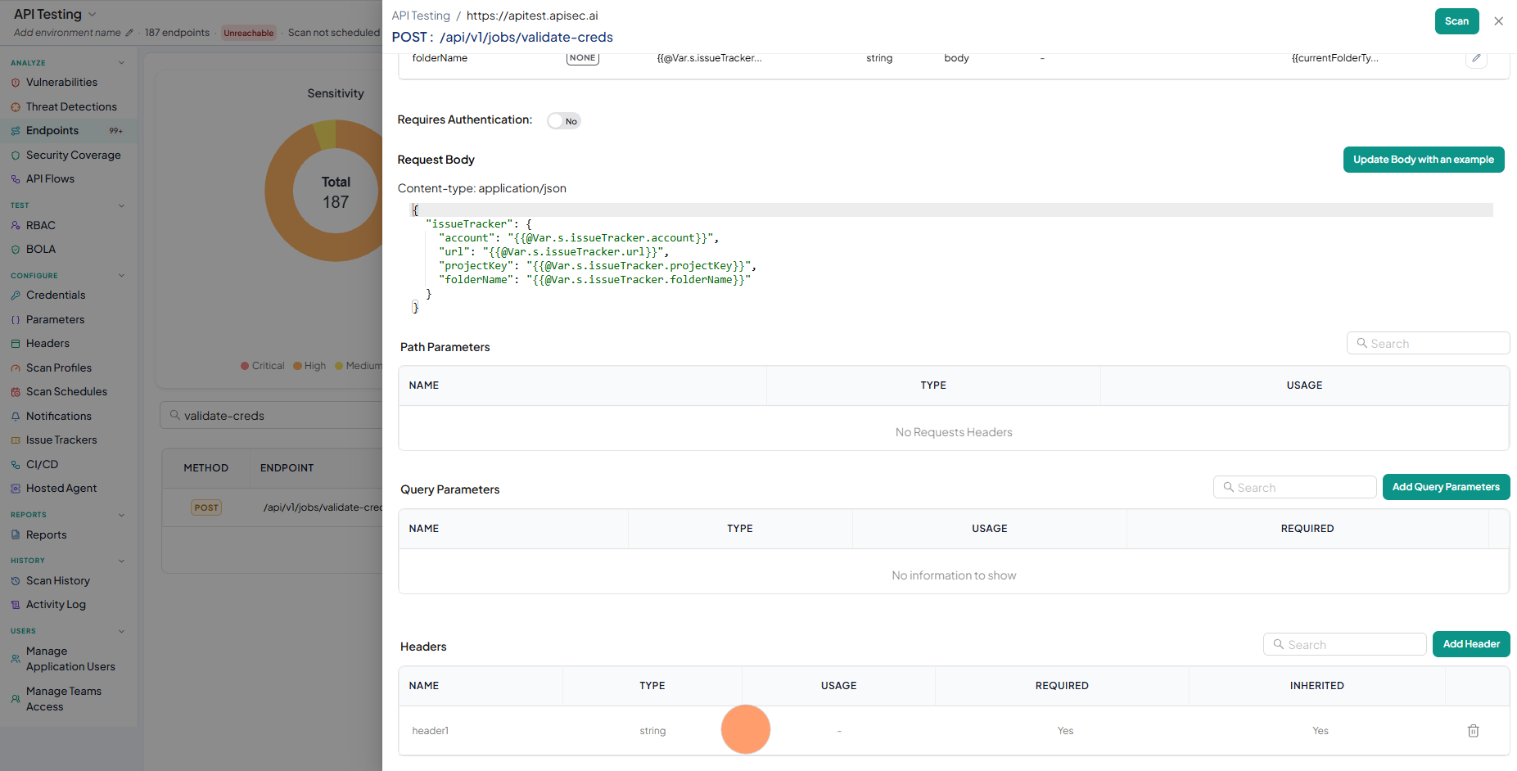Click the Critical legend red dot
Screen dimensions: 1517x771
(x=245, y=366)
